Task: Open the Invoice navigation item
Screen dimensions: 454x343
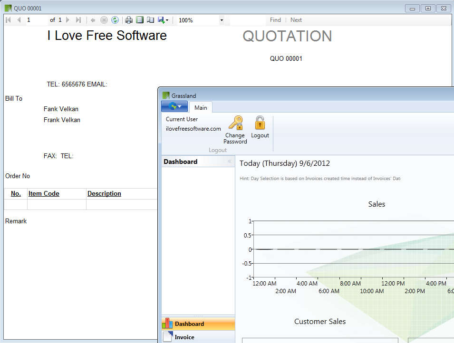Action: tap(198, 337)
